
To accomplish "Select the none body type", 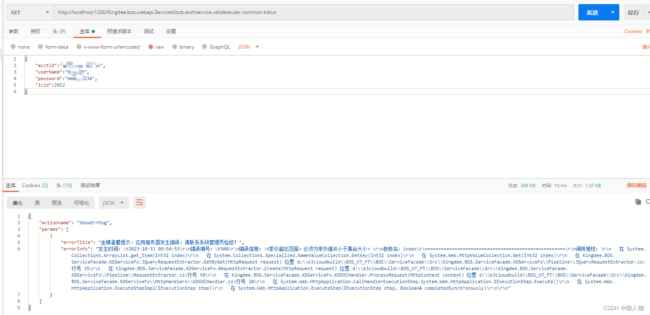I will [20, 47].
